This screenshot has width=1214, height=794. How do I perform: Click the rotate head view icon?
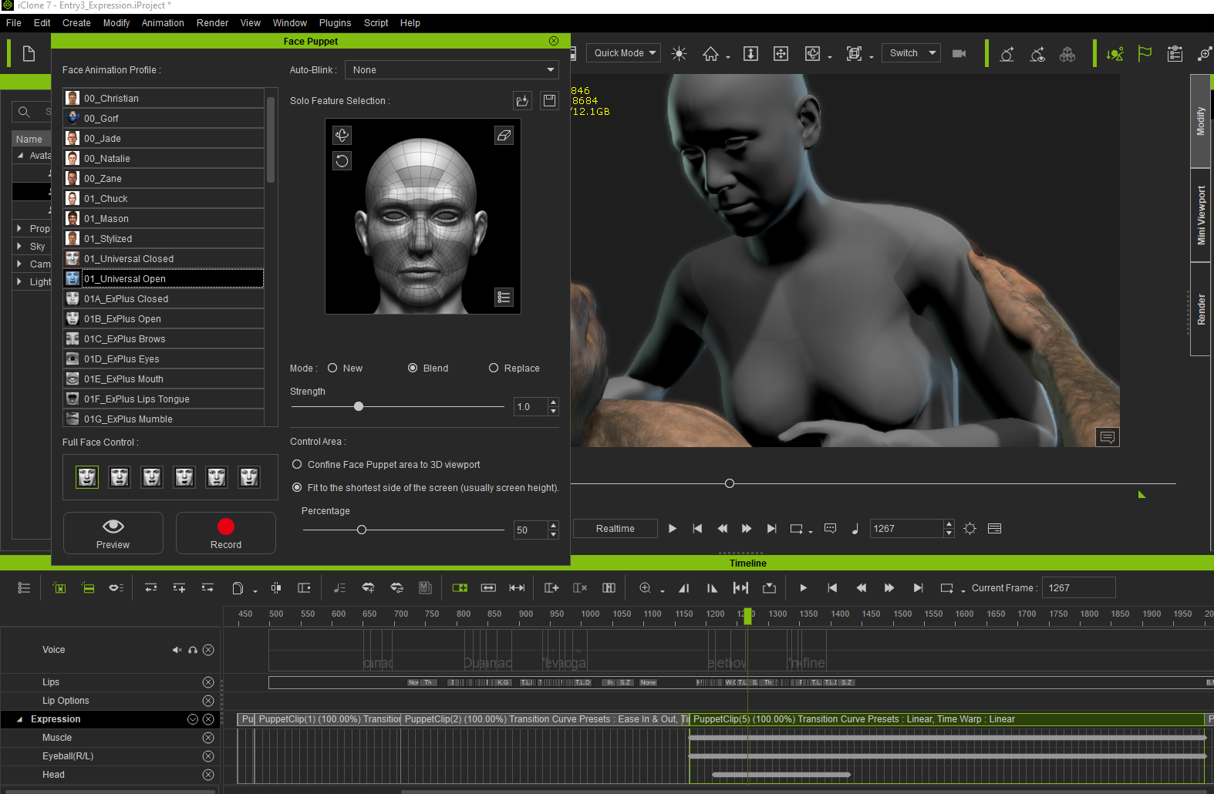(342, 136)
